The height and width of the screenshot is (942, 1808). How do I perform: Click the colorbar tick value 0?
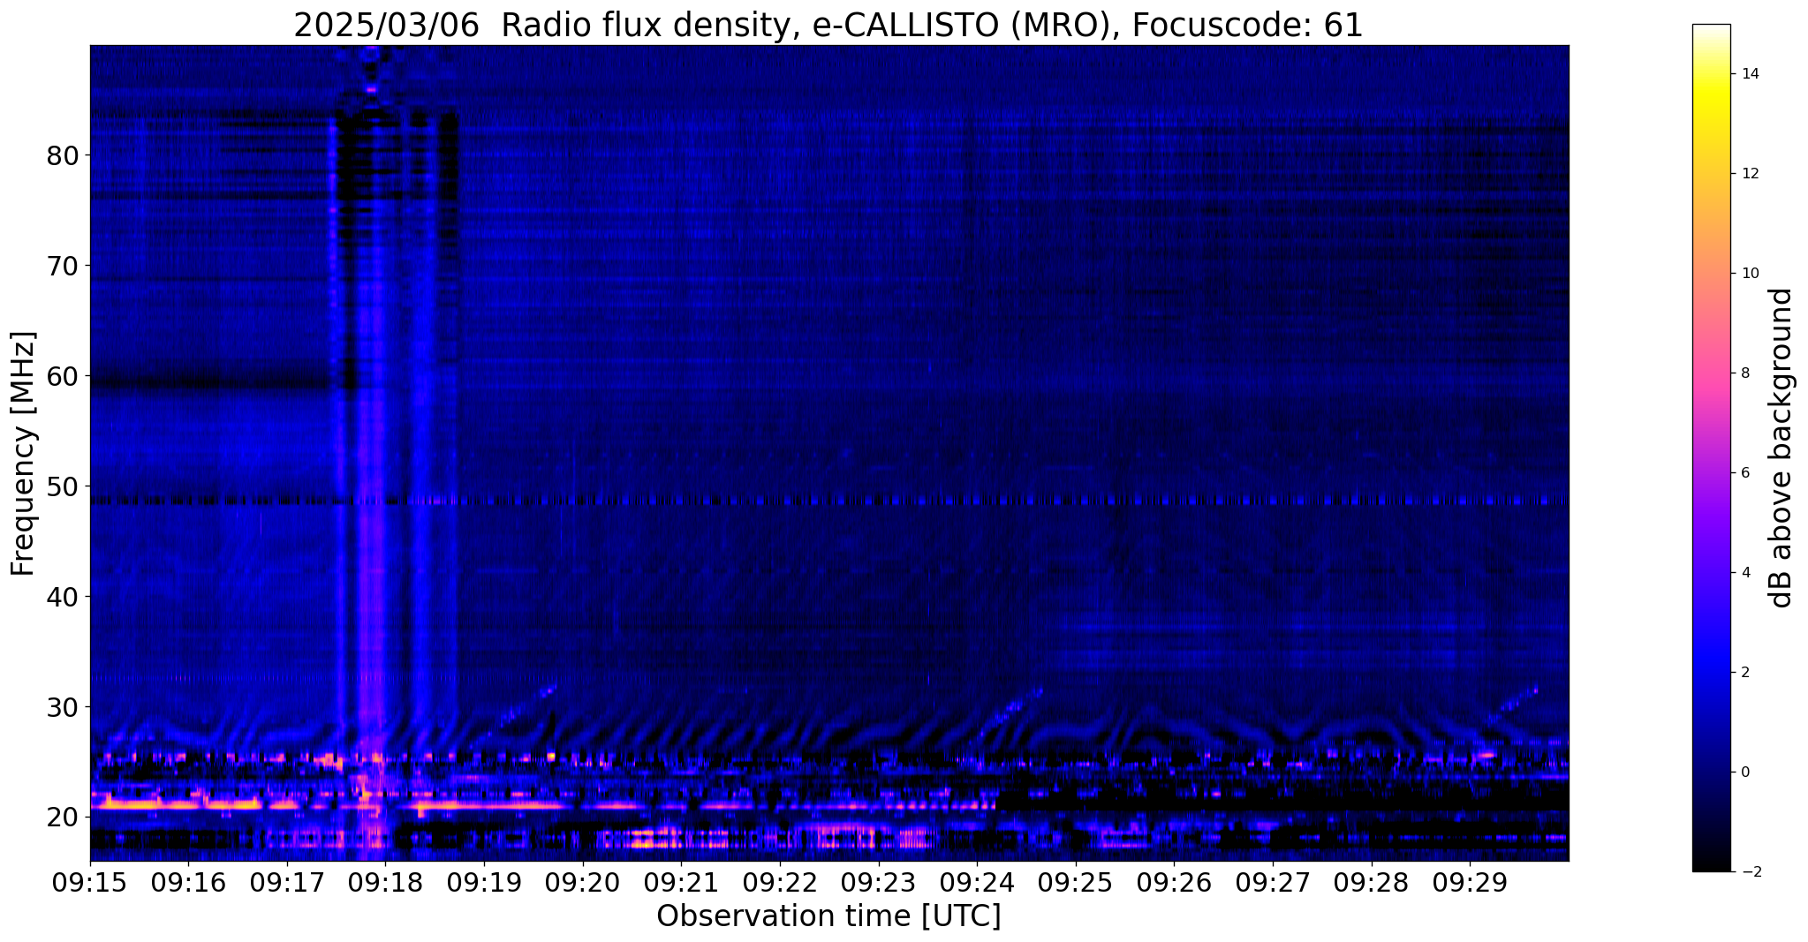click(x=1744, y=772)
